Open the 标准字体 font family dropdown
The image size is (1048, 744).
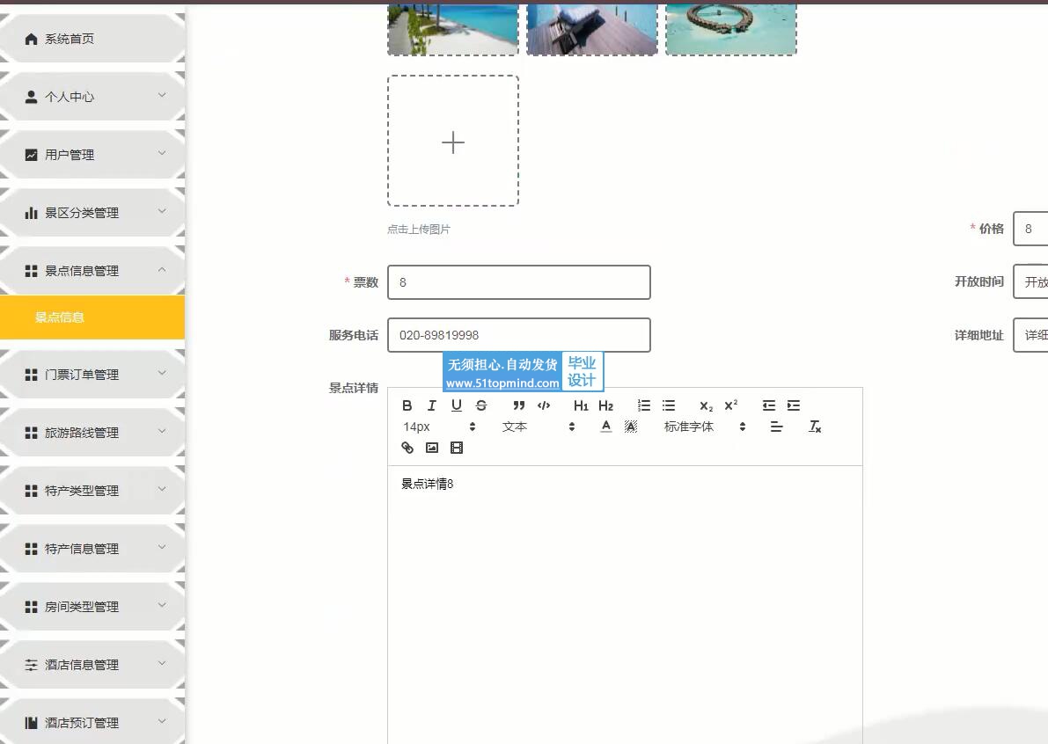click(x=705, y=427)
